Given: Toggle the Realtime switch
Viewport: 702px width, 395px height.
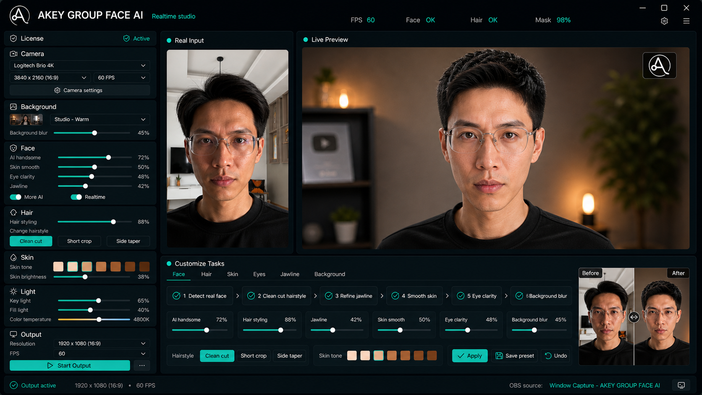Looking at the screenshot, I should (76, 197).
